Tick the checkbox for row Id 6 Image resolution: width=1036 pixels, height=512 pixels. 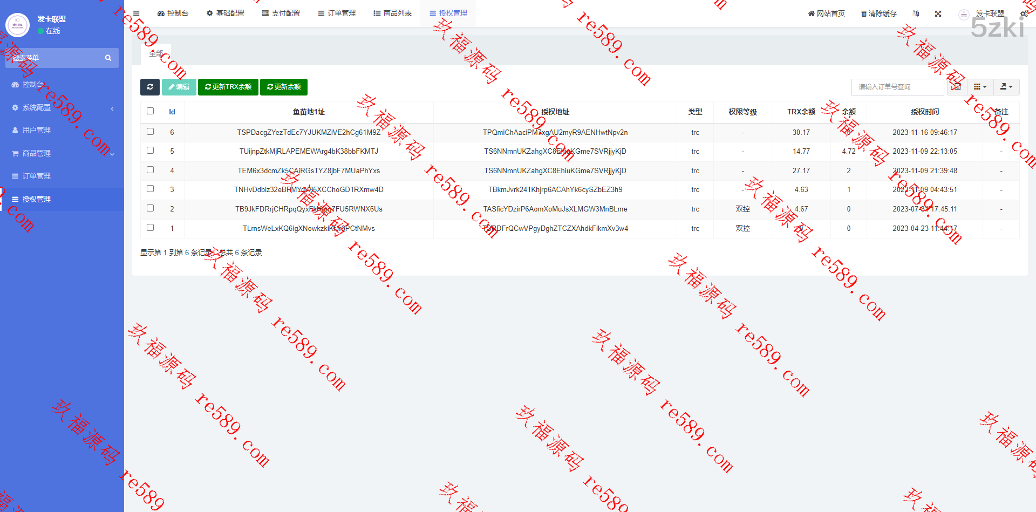pos(151,132)
